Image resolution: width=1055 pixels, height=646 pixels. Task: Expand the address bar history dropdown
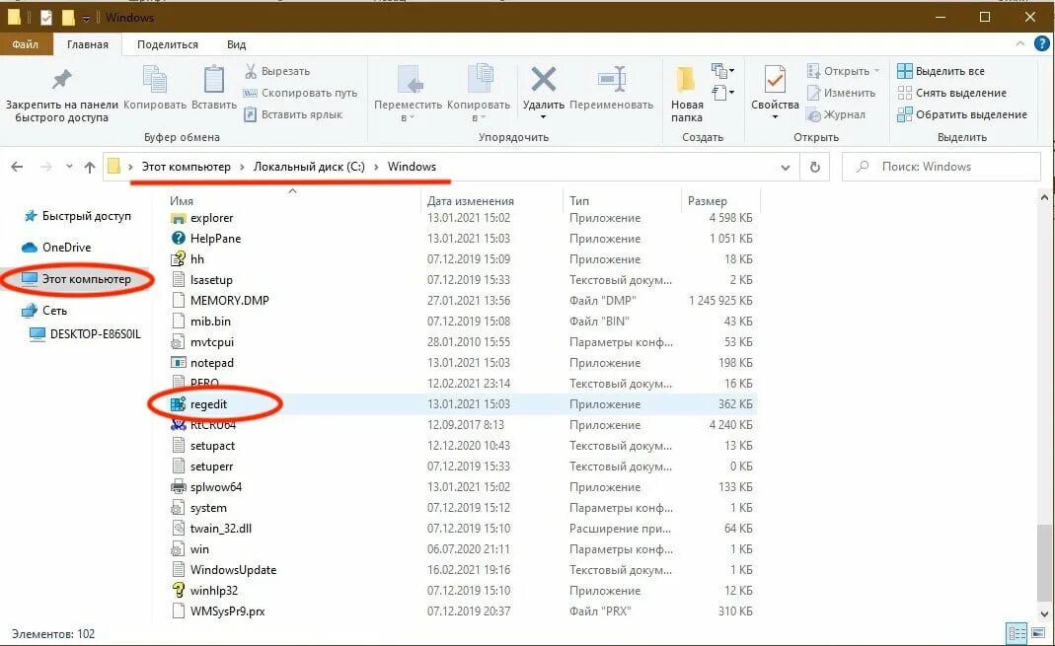coord(786,168)
